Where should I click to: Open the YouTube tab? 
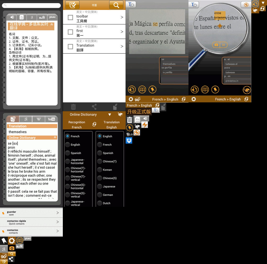[51, 119]
